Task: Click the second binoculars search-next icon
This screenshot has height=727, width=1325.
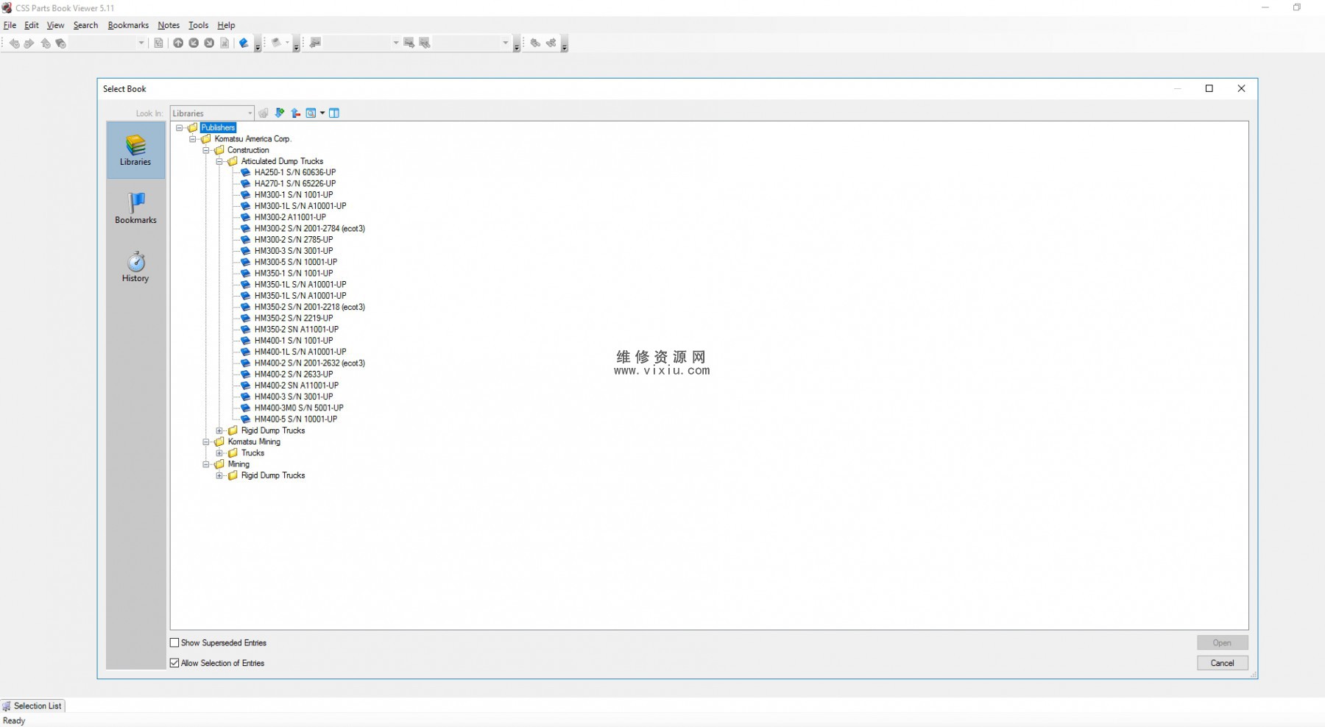Action: (551, 43)
